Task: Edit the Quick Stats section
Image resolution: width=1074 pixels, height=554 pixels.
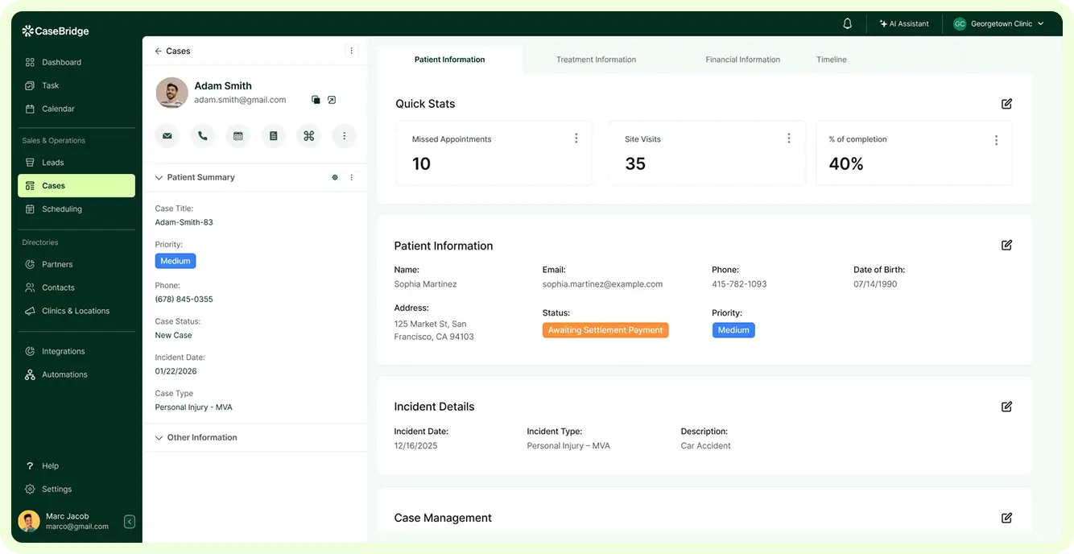Action: pyautogui.click(x=1006, y=104)
